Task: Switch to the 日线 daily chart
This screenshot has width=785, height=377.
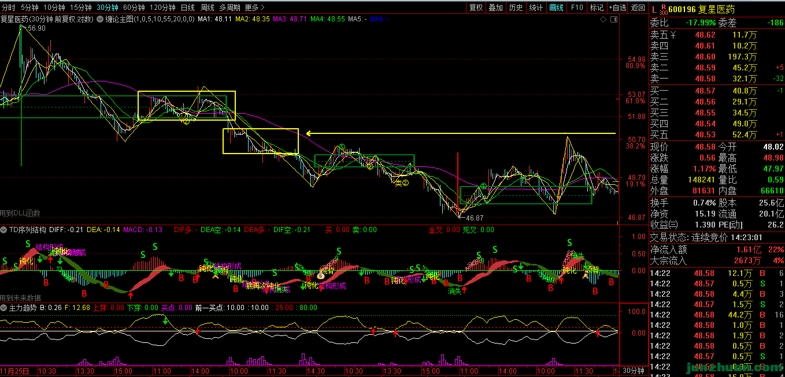Action: (x=187, y=8)
